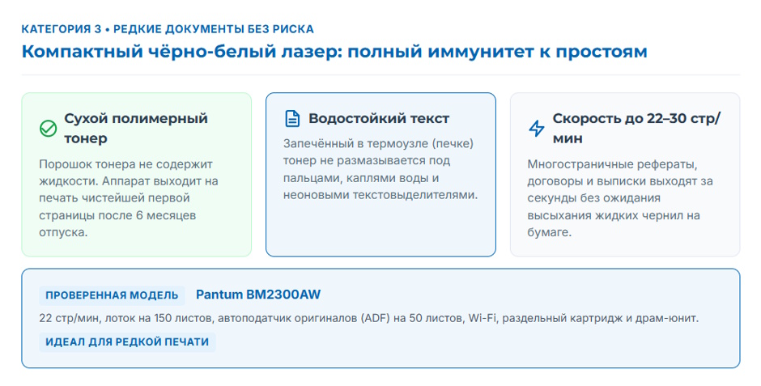Click the Компактный чёрно-белый лазер main heading

coord(334,52)
